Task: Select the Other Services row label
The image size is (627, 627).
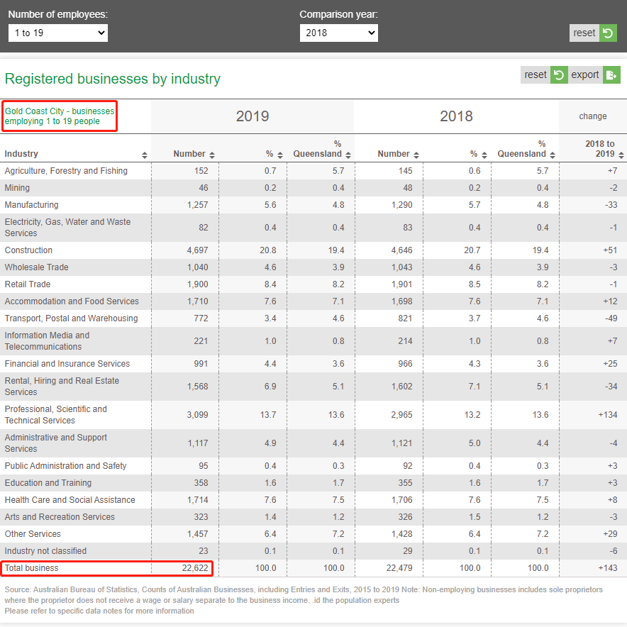Action: 33,534
